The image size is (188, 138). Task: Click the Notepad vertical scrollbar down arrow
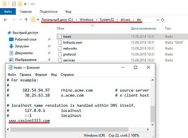pyautogui.click(x=153, y=125)
